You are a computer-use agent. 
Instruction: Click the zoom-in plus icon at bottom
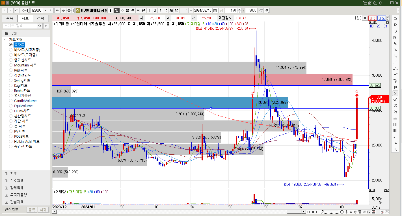pos(346,212)
